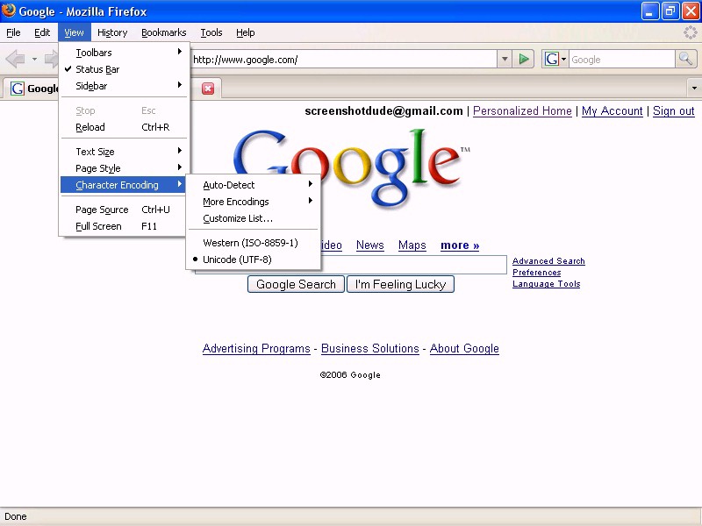Click the Firefox activity throbber icon
Viewport: 702px width, 526px height.
tap(691, 32)
